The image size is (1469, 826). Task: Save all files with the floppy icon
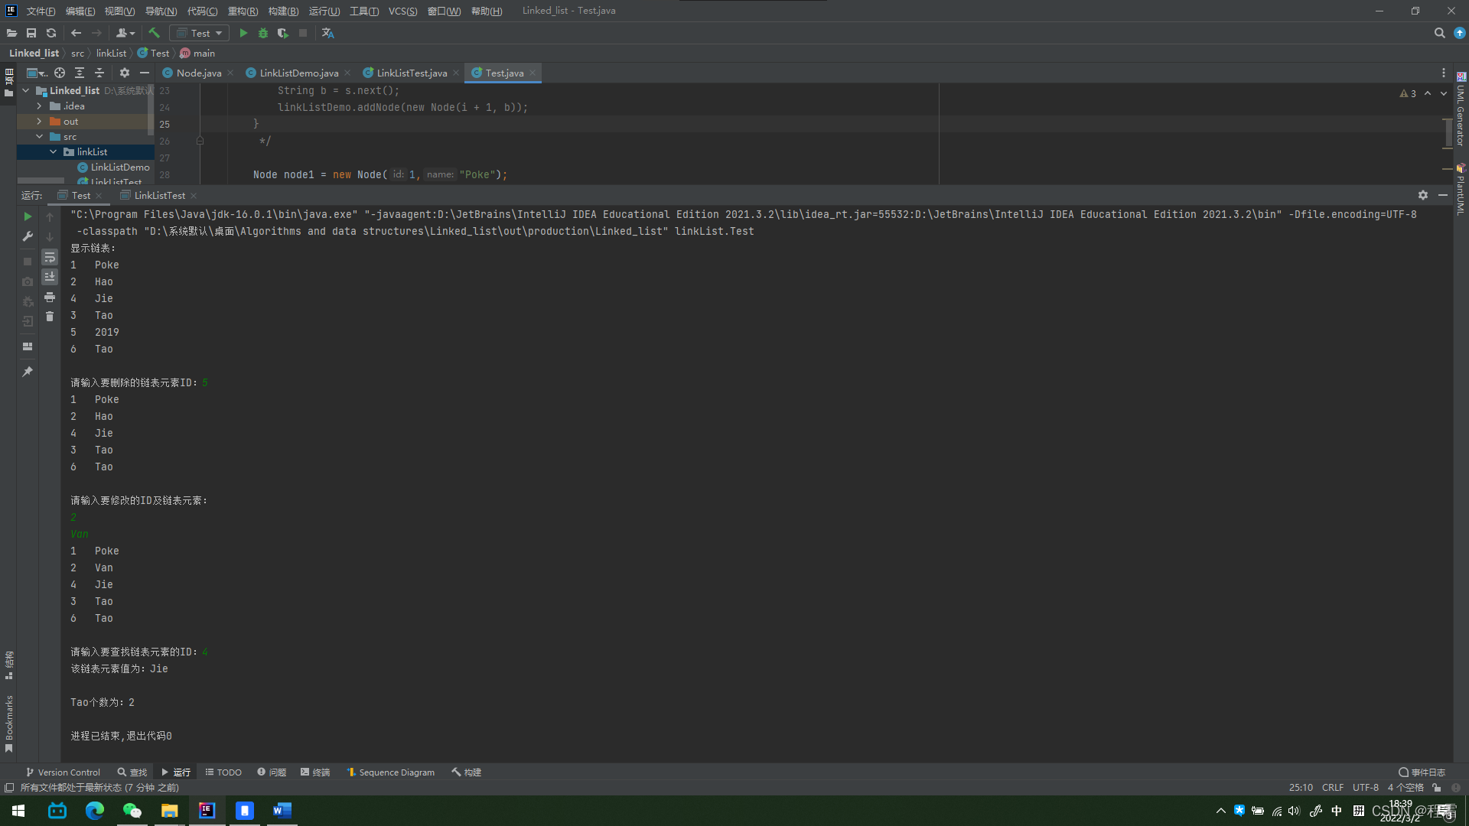(31, 33)
